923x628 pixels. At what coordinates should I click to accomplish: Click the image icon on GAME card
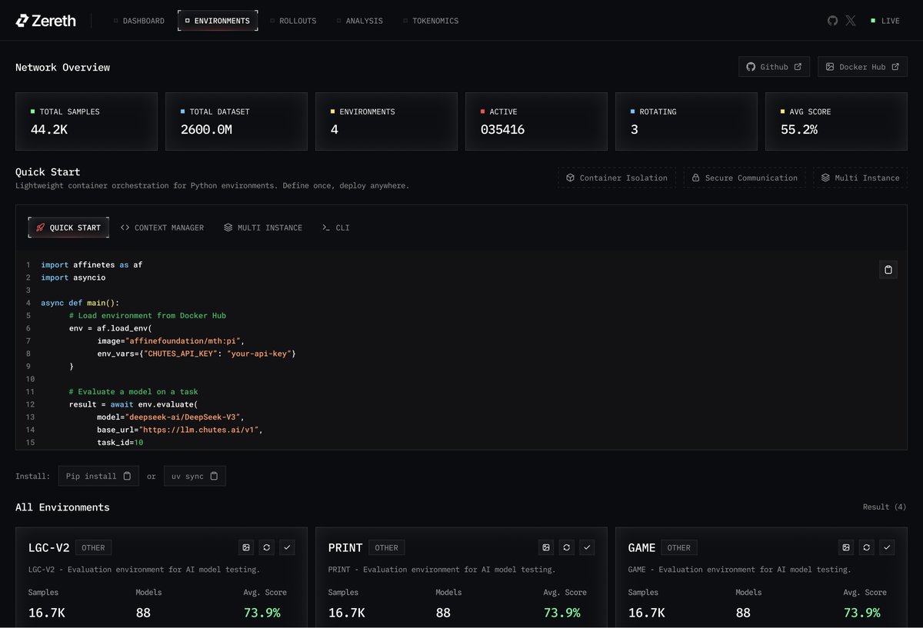[x=846, y=547]
